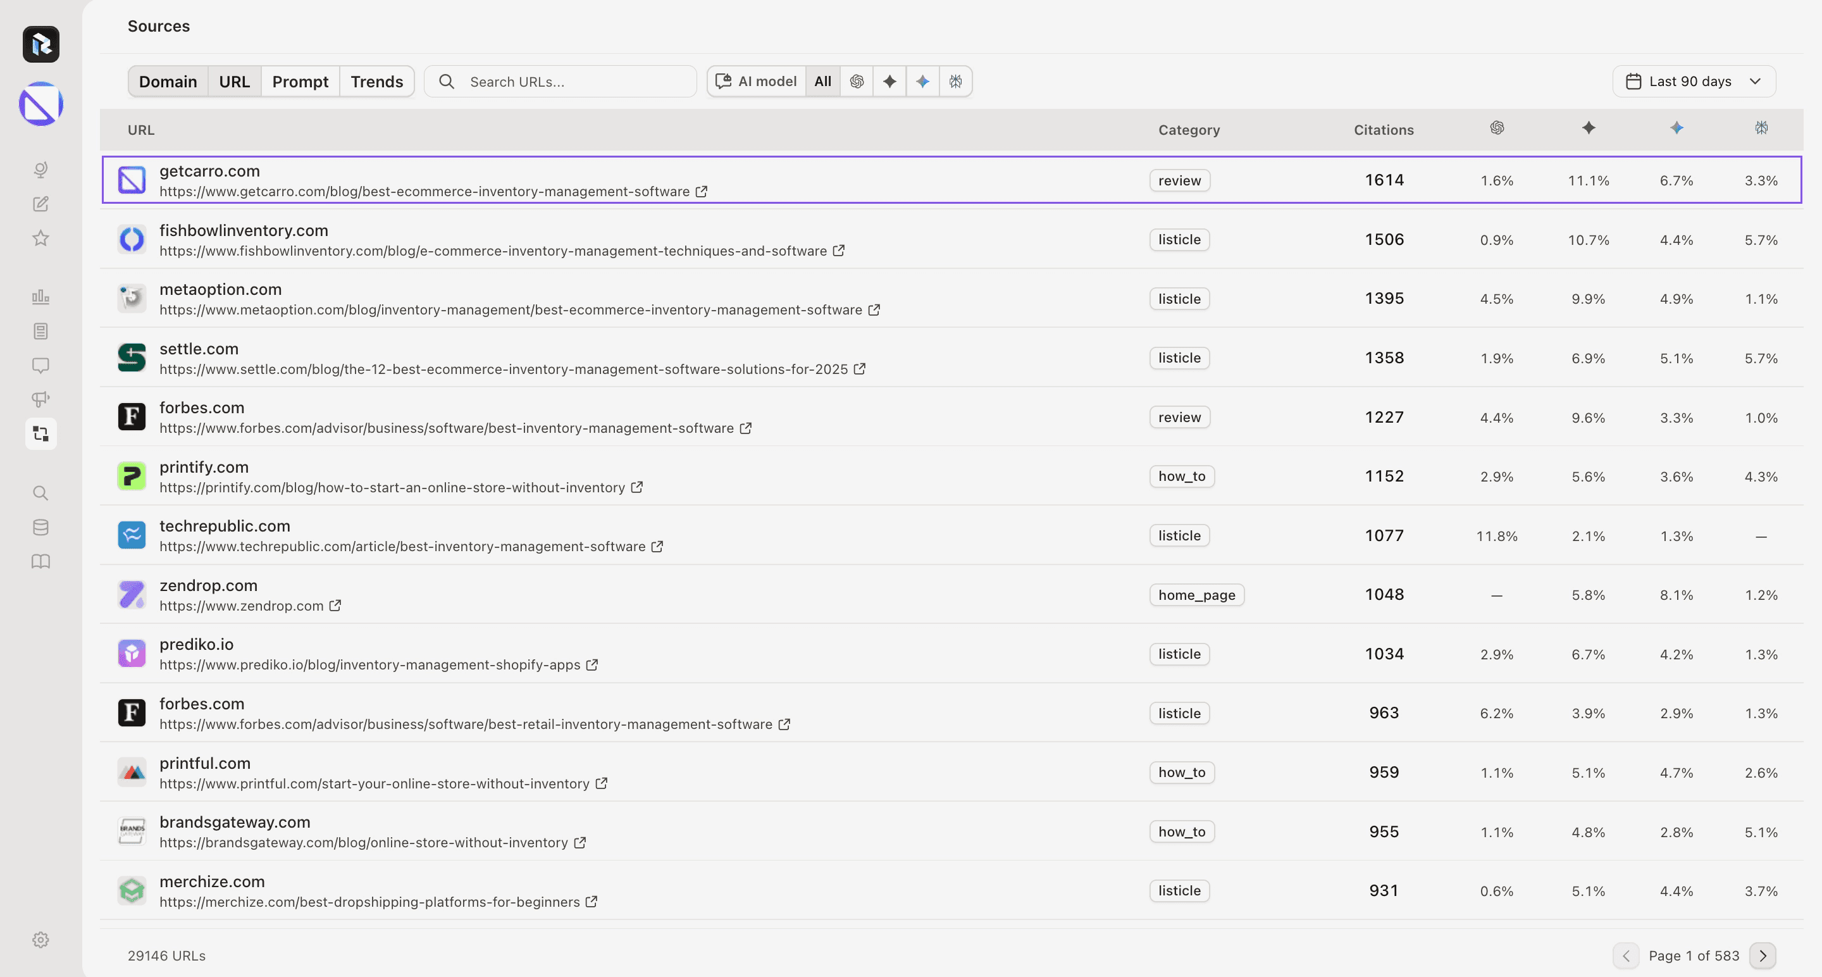The width and height of the screenshot is (1822, 977).
Task: Click the settle.com favicon thumbnail
Action: click(132, 358)
